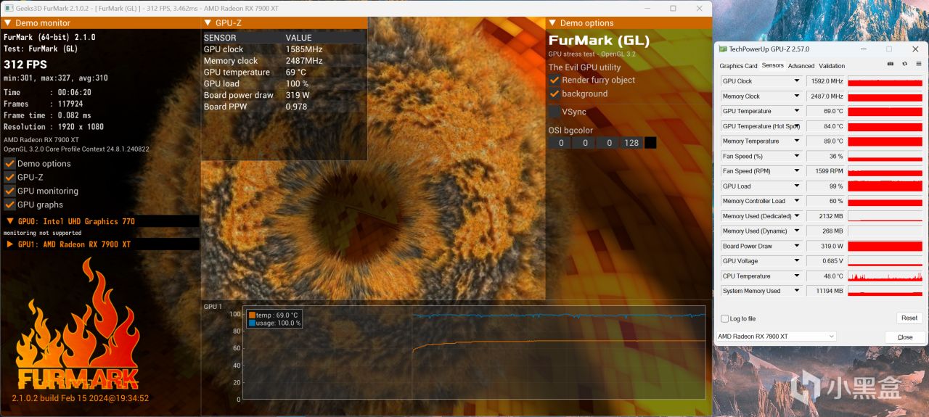This screenshot has width=929, height=417.
Task: Click the OSI bgcolor alpha field showing 128
Action: (631, 143)
